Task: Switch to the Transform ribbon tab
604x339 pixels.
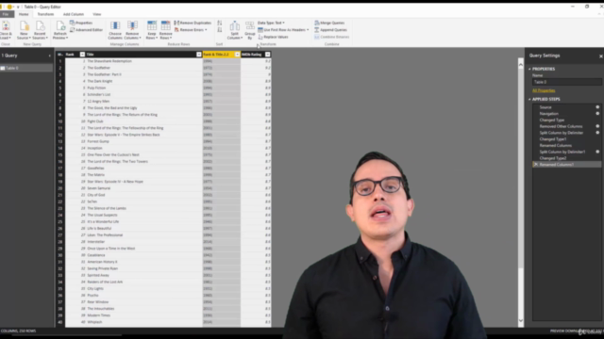Action: (45, 14)
